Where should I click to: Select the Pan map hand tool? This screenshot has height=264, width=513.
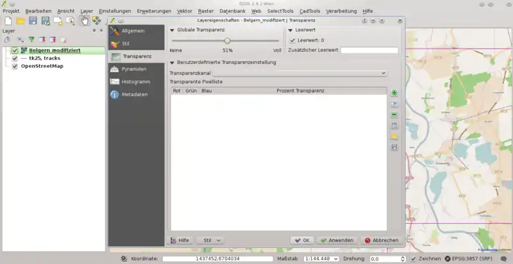85,21
